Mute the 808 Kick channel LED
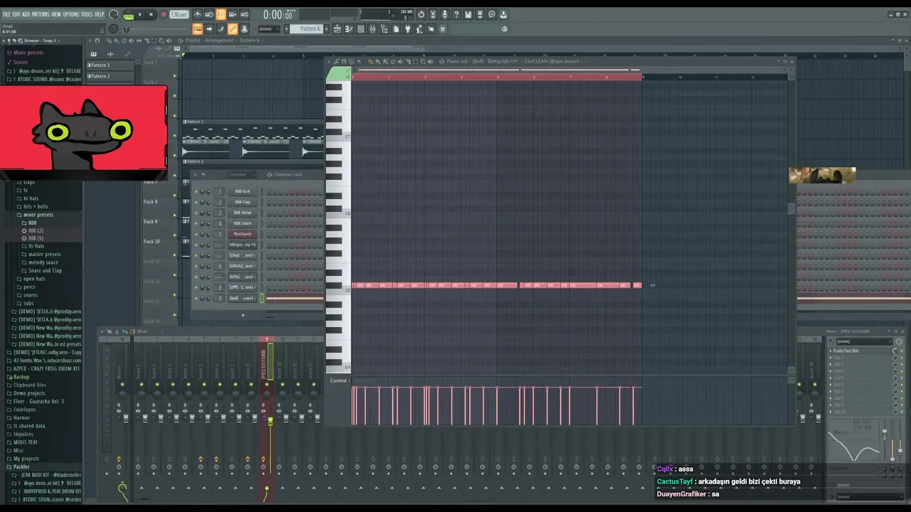The height and width of the screenshot is (512, 911). pos(196,191)
